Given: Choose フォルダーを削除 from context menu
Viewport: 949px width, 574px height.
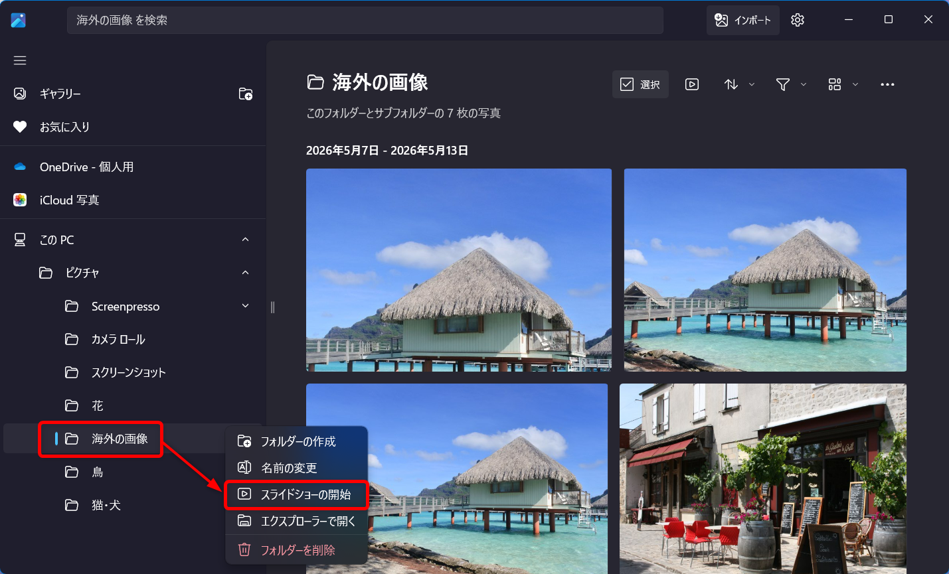Looking at the screenshot, I should click(x=297, y=550).
